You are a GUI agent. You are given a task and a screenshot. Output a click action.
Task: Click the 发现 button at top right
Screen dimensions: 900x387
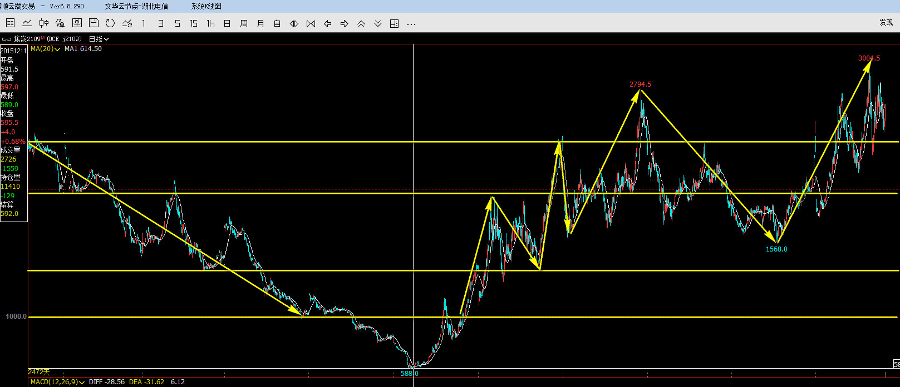886,23
